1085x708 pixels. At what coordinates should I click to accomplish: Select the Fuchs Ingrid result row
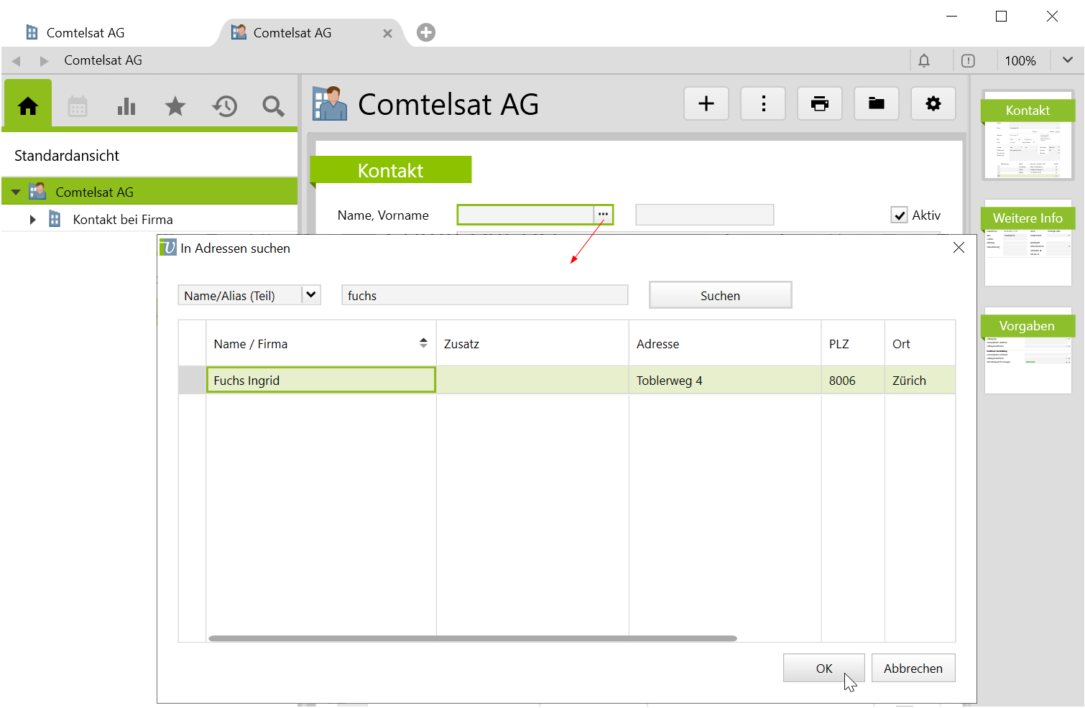pos(320,381)
